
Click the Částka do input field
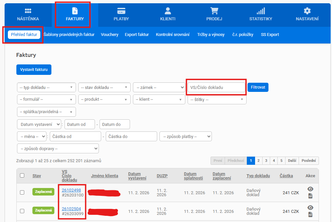(131, 136)
